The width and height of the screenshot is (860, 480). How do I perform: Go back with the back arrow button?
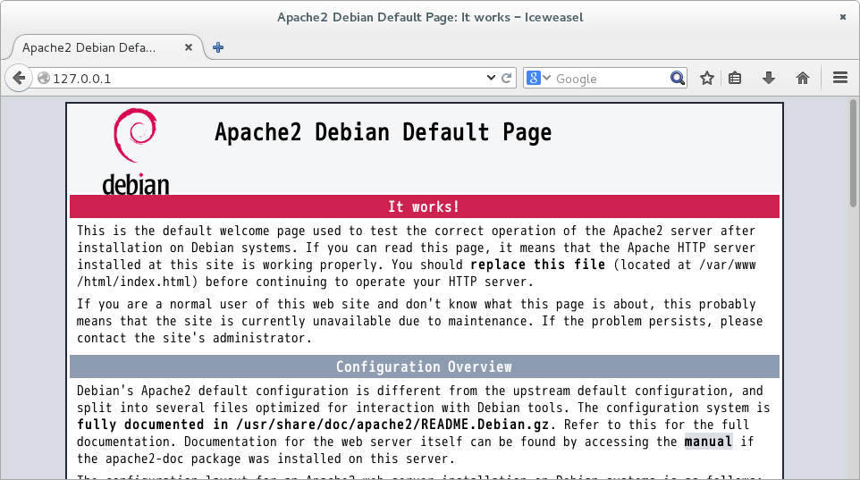click(19, 78)
